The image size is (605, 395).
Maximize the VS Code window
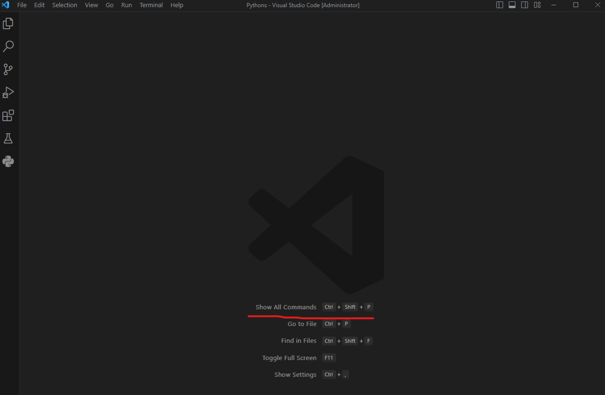pyautogui.click(x=576, y=5)
